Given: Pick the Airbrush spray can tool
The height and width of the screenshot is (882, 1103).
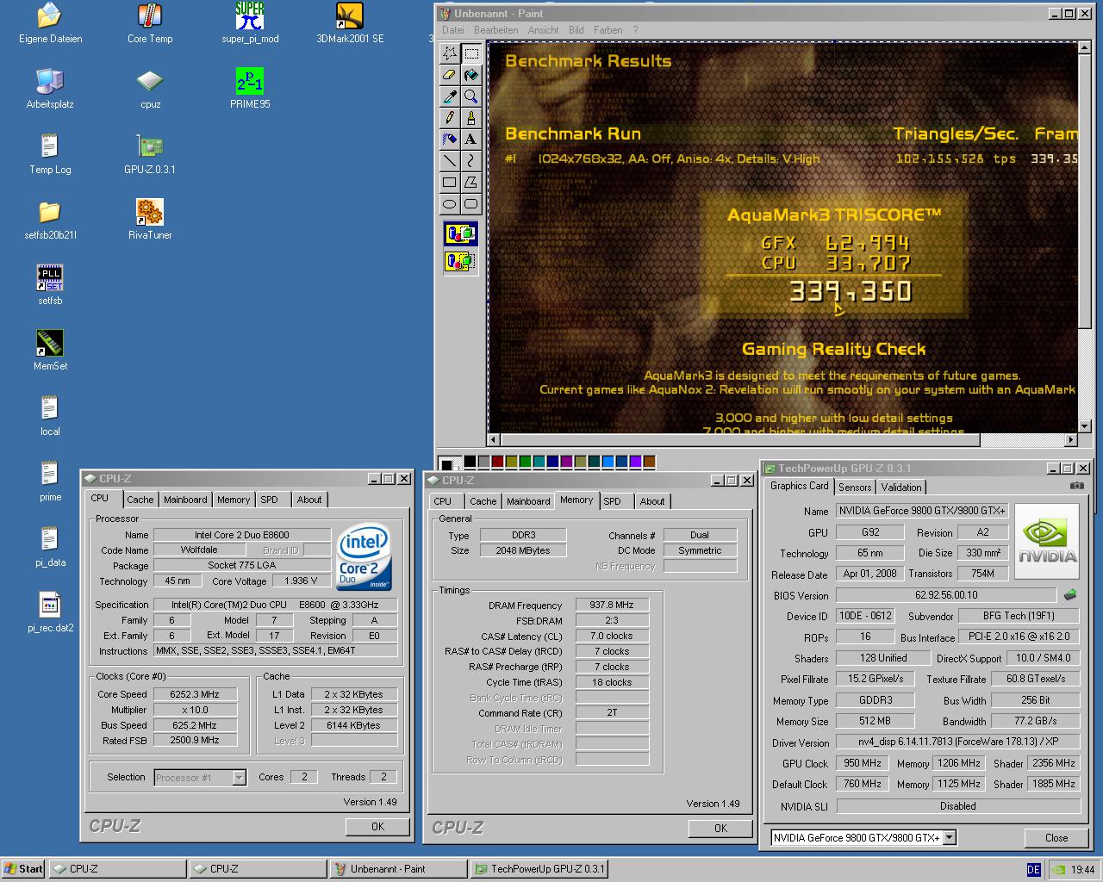Looking at the screenshot, I should 450,139.
